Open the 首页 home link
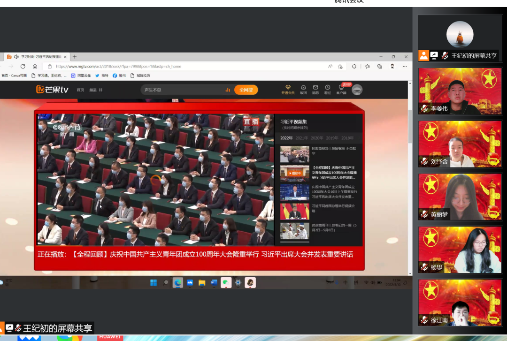Screen dimensions: 507x341 pos(80,90)
